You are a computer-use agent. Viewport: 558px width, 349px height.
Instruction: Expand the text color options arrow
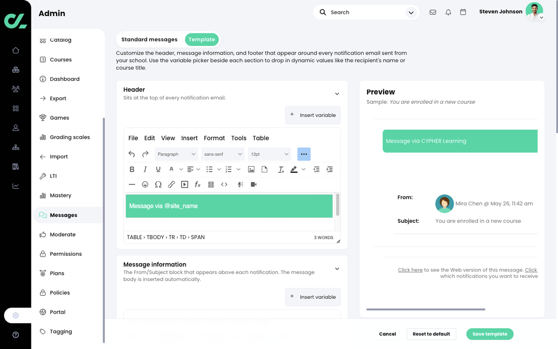[x=181, y=170]
